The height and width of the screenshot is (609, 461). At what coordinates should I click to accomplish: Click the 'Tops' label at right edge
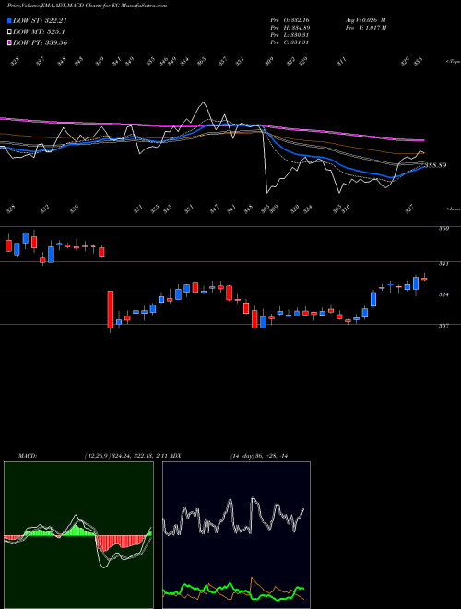(454, 62)
